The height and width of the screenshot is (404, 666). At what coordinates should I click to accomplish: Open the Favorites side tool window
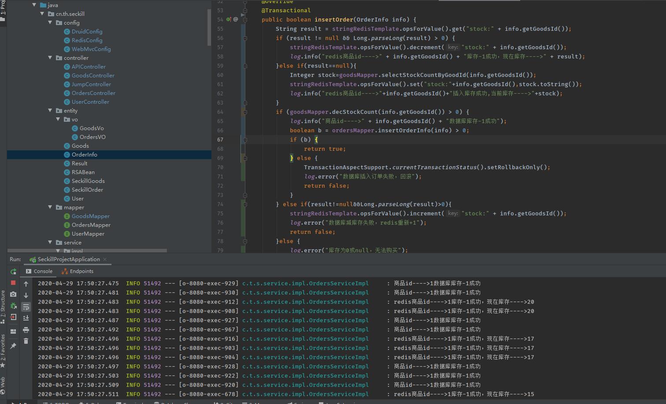point(3,350)
